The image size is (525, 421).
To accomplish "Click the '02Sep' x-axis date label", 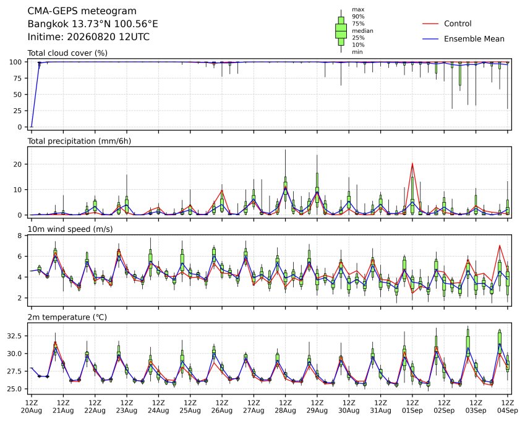I will click(445, 410).
